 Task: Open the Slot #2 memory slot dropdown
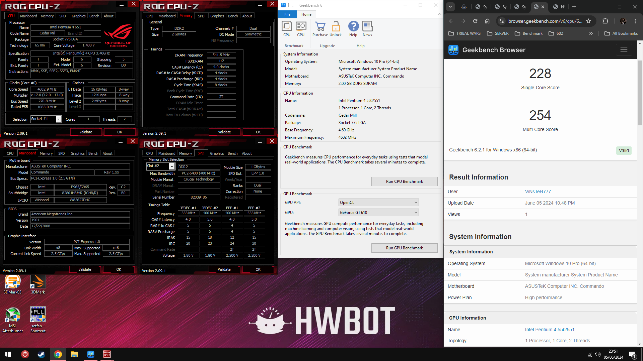(172, 166)
